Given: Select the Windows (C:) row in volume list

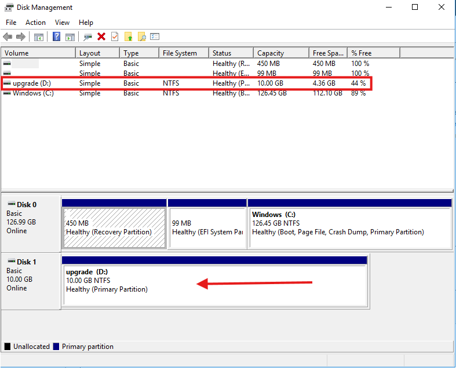Looking at the screenshot, I should [33, 93].
